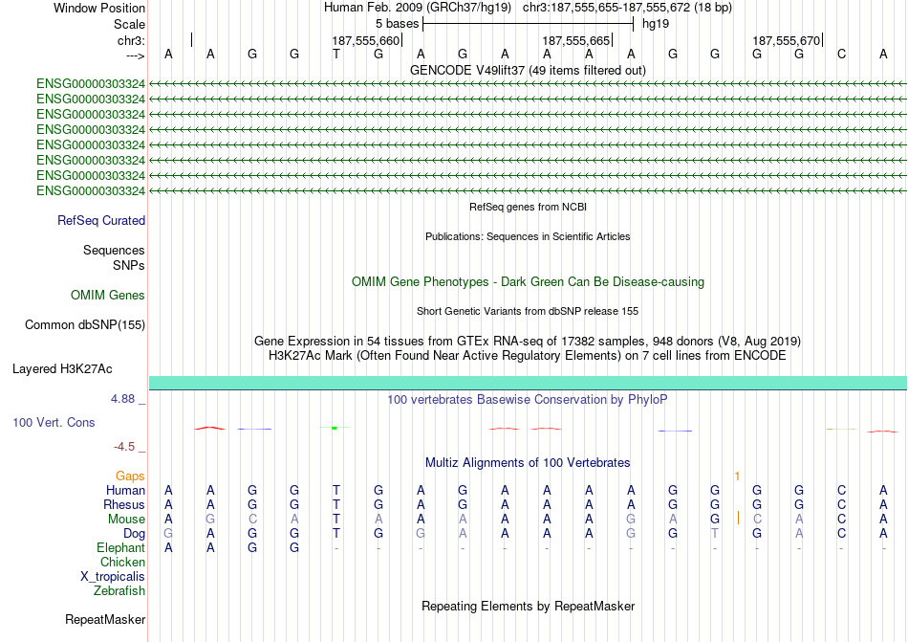The height and width of the screenshot is (642, 908).
Task: Click the 100 Vert. Cons label
Action: pos(54,422)
